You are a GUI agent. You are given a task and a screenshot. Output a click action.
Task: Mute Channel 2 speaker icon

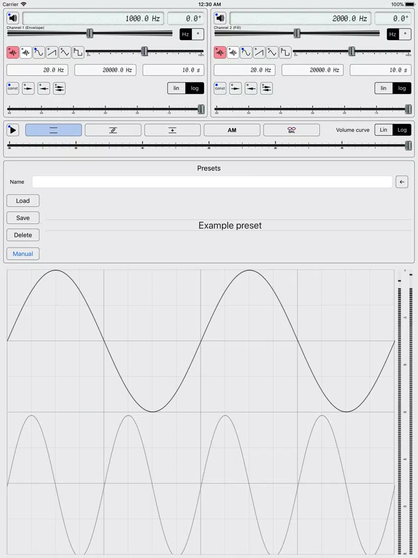click(x=220, y=18)
